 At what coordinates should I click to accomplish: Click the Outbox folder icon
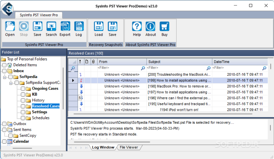pos(10,124)
